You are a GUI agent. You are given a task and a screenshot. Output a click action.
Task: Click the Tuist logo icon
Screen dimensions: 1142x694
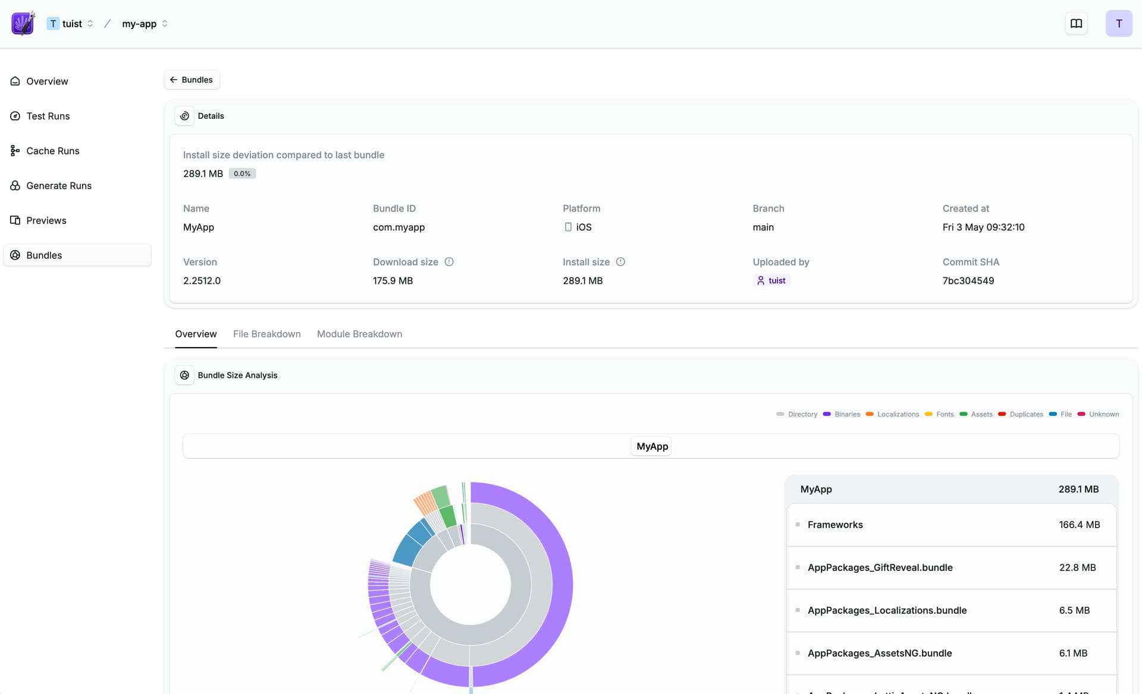(x=23, y=24)
